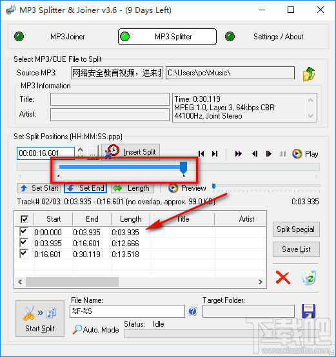Click the split position time field
Viewport: 336px width, 357px height.
click(46, 153)
